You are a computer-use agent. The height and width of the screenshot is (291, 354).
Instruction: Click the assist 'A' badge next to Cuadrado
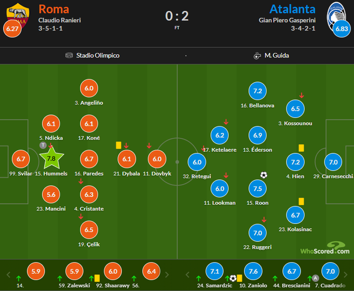(315, 278)
